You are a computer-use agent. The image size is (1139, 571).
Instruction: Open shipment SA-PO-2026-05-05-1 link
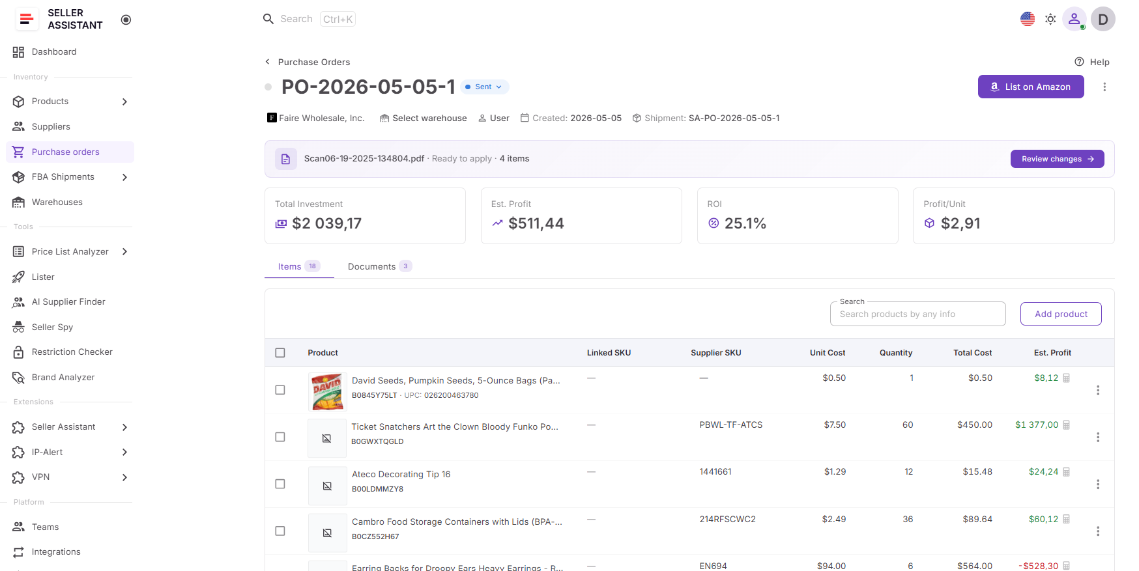734,118
